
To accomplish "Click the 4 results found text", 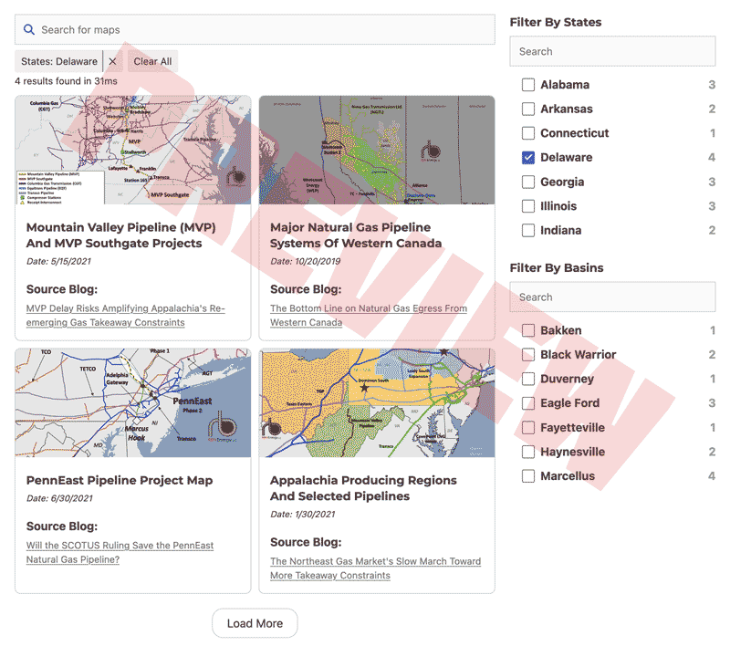I will click(66, 81).
